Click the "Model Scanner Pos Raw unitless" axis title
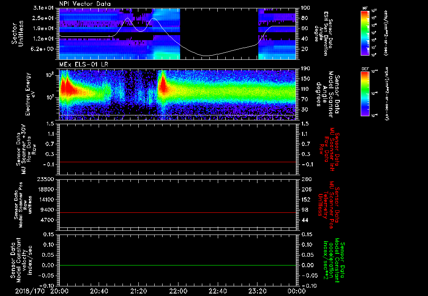Image resolution: width=428 pixels, height=296 pixels. pos(23,205)
